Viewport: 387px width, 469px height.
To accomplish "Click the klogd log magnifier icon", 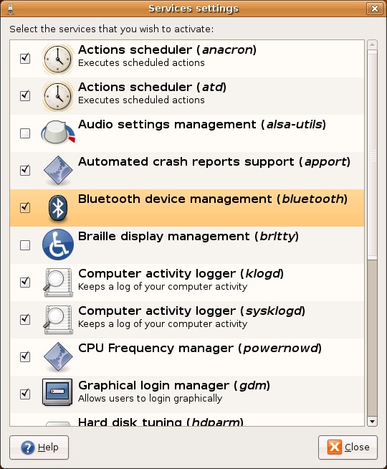I will pyautogui.click(x=58, y=282).
